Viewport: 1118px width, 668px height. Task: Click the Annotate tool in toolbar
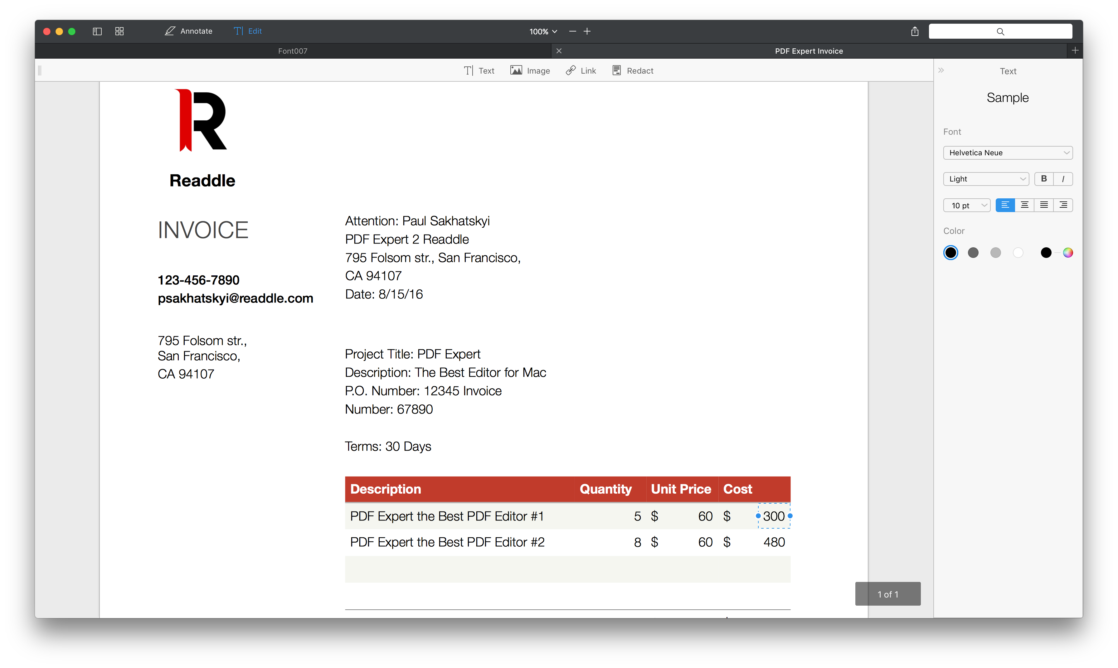tap(189, 31)
